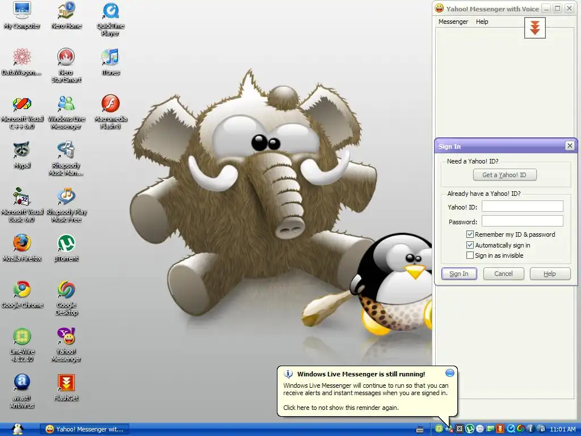The image size is (581, 436).
Task: Select the iTunes desktop icon
Action: [111, 61]
